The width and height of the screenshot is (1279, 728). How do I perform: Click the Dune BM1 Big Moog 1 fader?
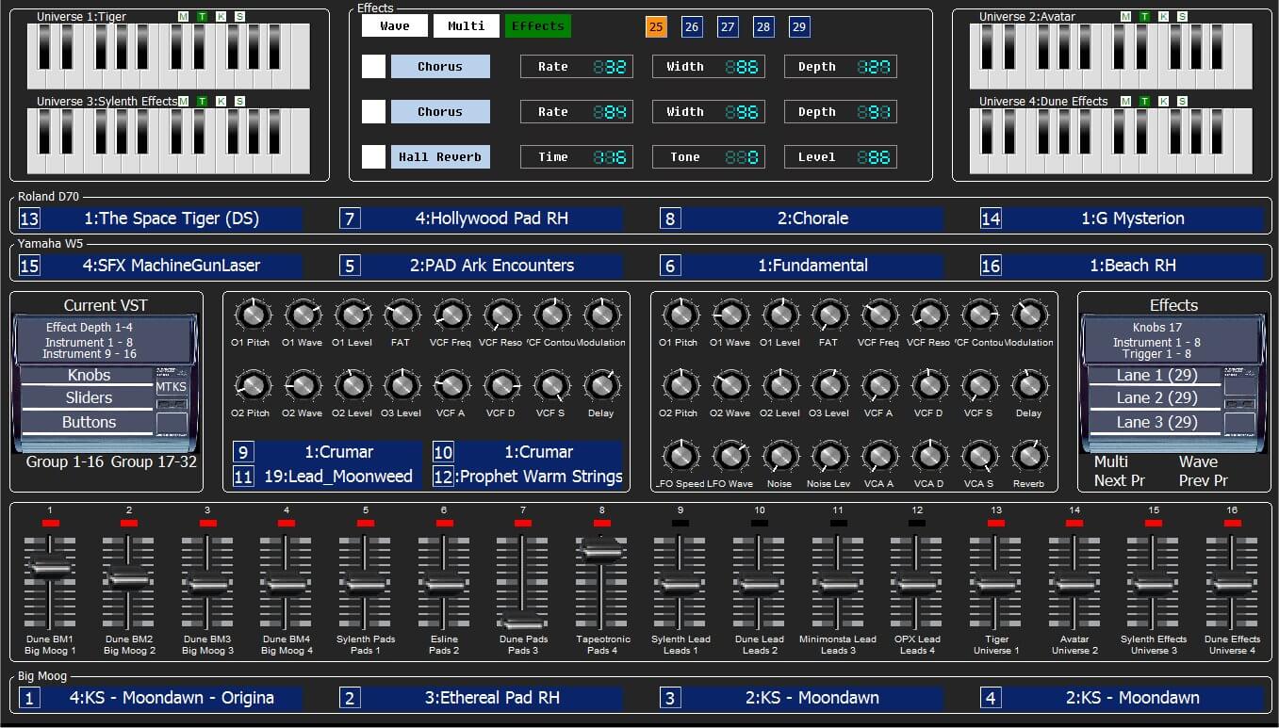click(49, 565)
